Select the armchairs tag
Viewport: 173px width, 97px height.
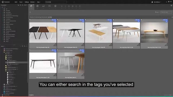(x=11, y=78)
